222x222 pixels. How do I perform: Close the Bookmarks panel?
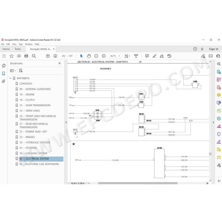pos(60,63)
